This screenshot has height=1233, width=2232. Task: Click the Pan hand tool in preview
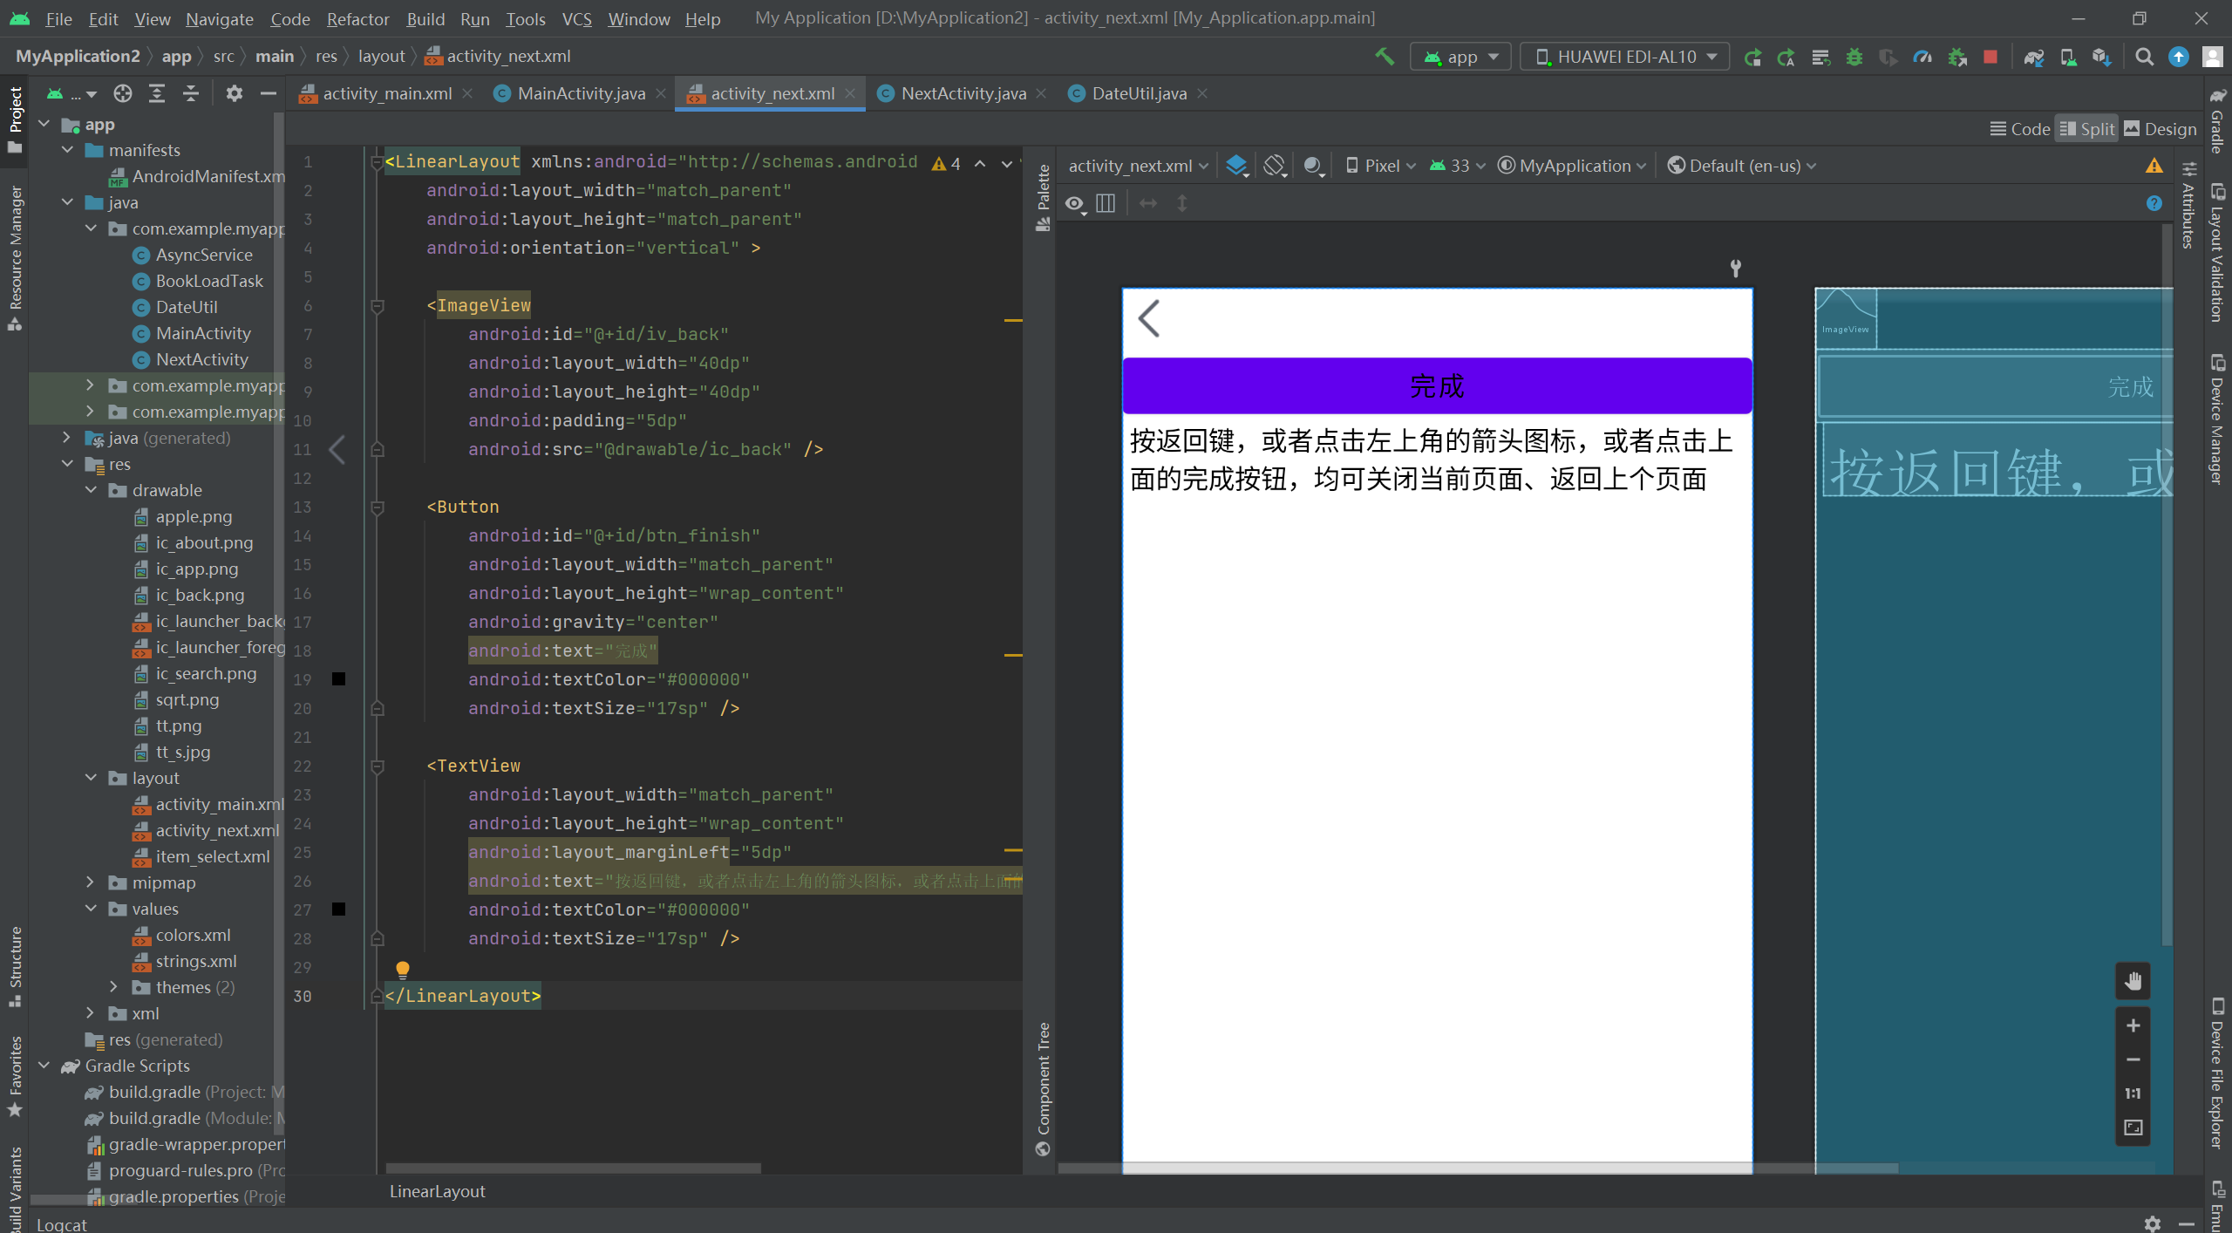point(2133,981)
